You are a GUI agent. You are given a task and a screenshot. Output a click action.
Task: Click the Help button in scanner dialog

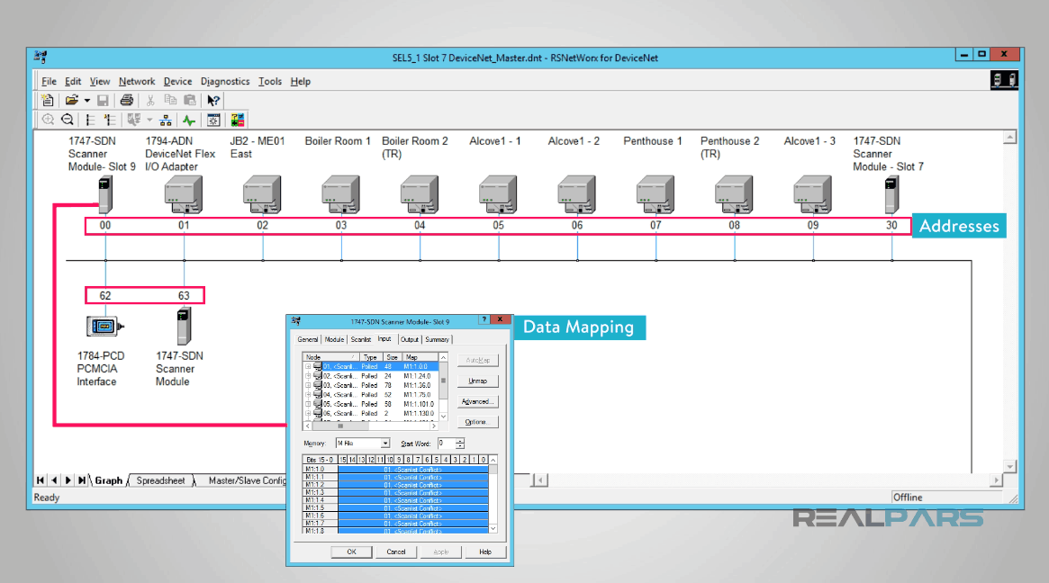tap(485, 552)
